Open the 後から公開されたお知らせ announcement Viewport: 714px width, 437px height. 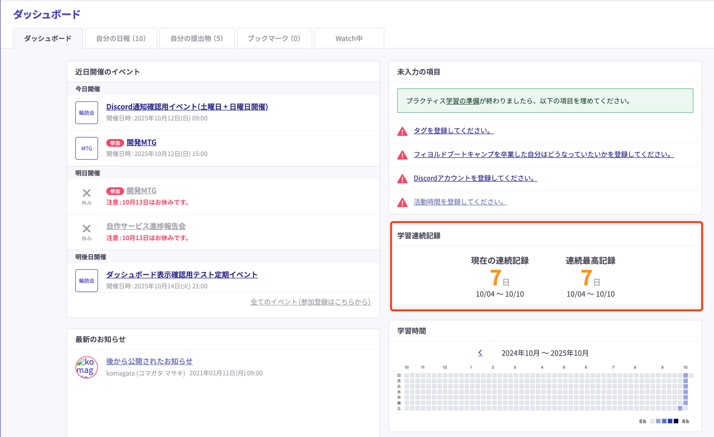coord(149,361)
